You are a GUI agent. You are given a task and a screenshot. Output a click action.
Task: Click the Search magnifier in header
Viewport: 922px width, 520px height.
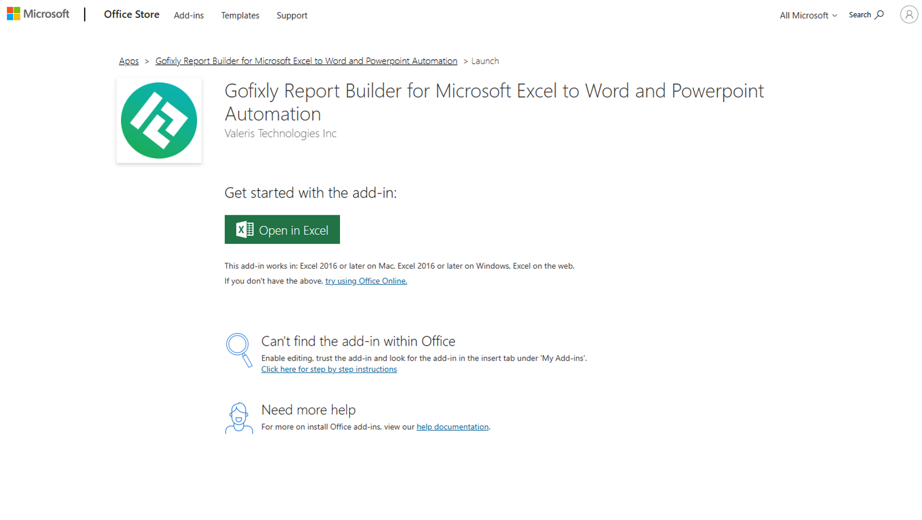[879, 15]
